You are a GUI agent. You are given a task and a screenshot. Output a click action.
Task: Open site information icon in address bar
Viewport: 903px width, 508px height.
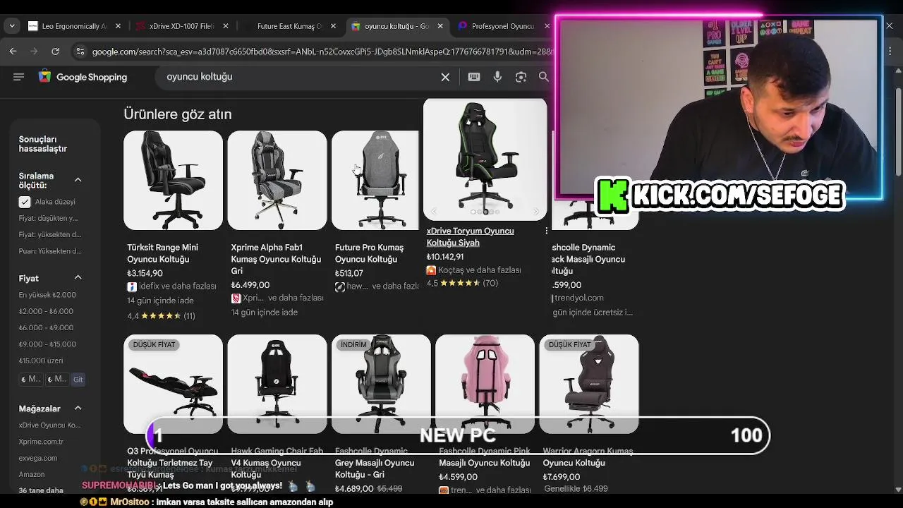point(80,52)
